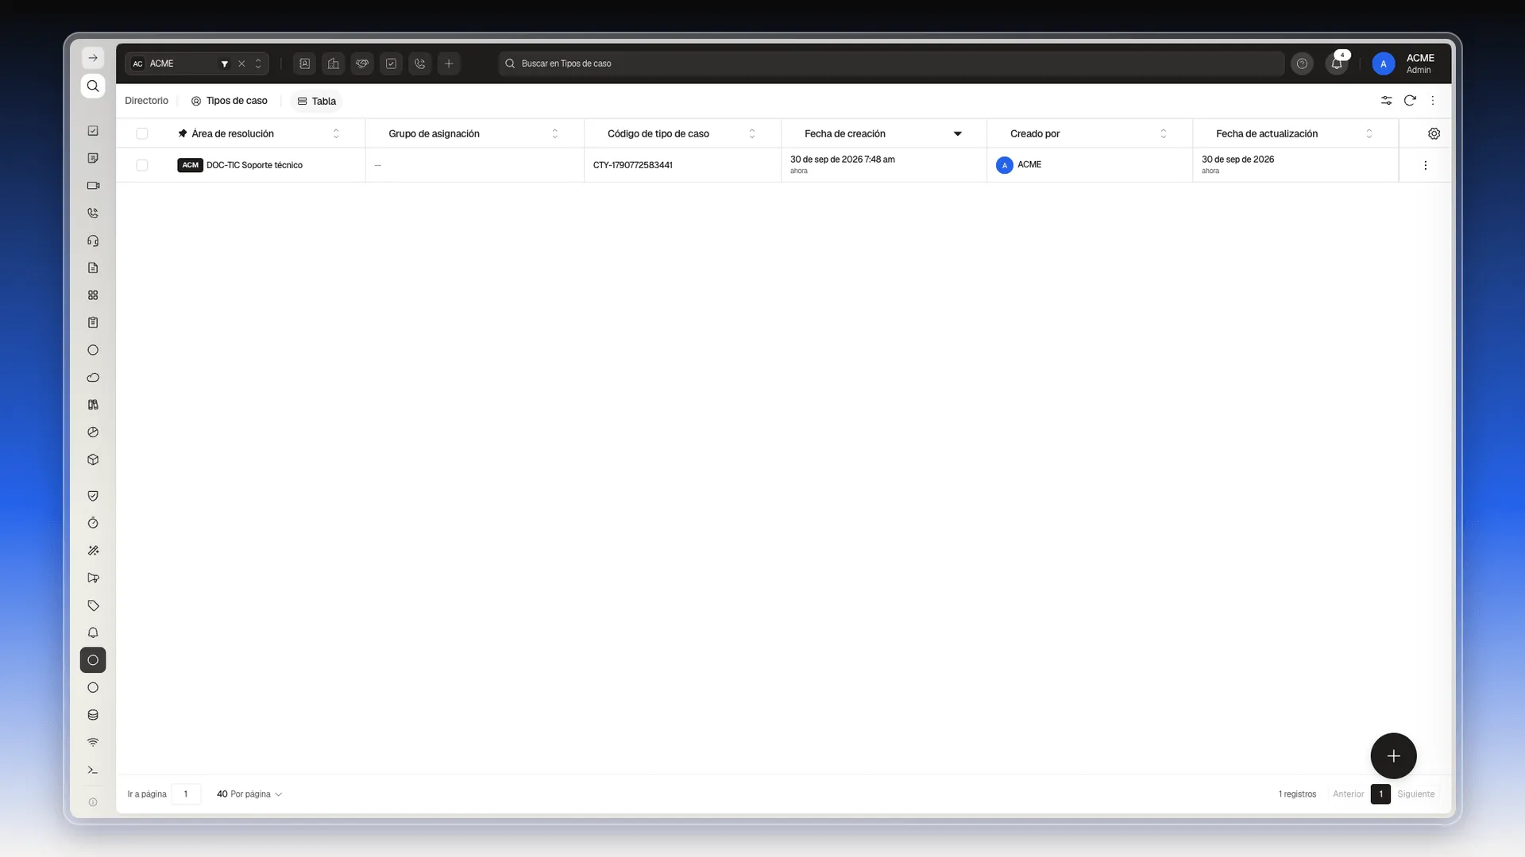The width and height of the screenshot is (1525, 857).
Task: Open the 3D cube sidebar icon
Action: pos(93,459)
